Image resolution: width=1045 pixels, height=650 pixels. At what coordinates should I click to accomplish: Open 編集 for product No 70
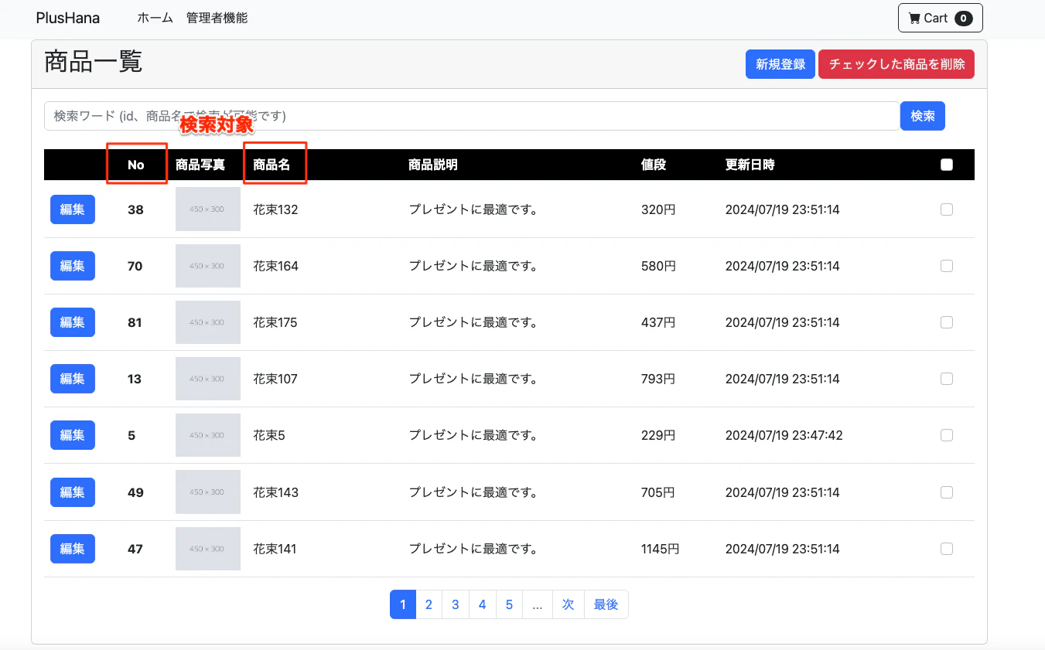click(73, 266)
